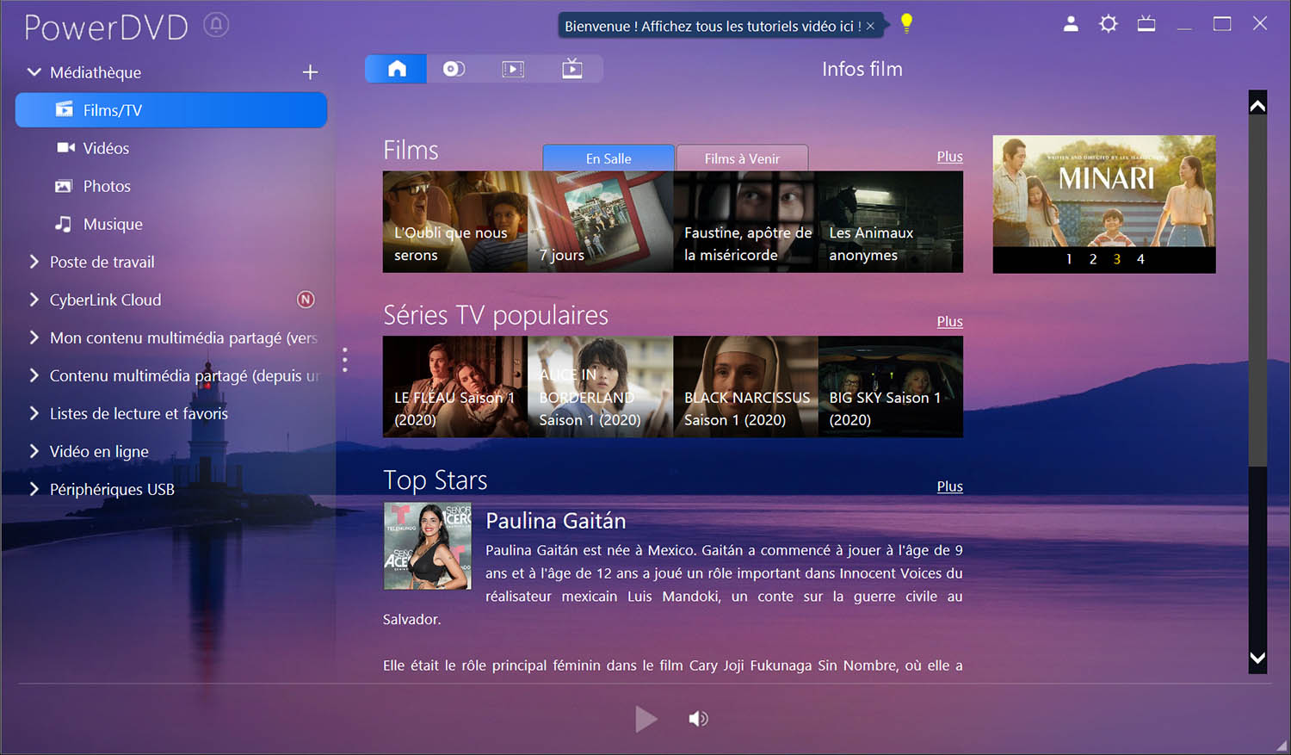Open settings gear icon
This screenshot has height=755, width=1291.
coord(1109,24)
